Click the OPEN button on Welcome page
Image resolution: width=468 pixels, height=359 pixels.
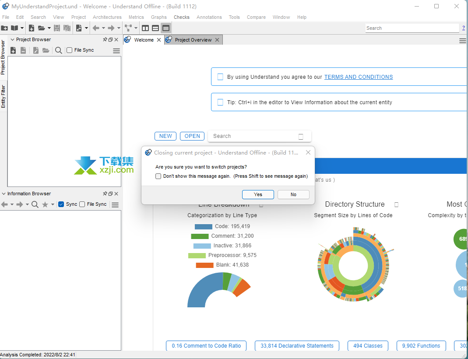pos(192,136)
